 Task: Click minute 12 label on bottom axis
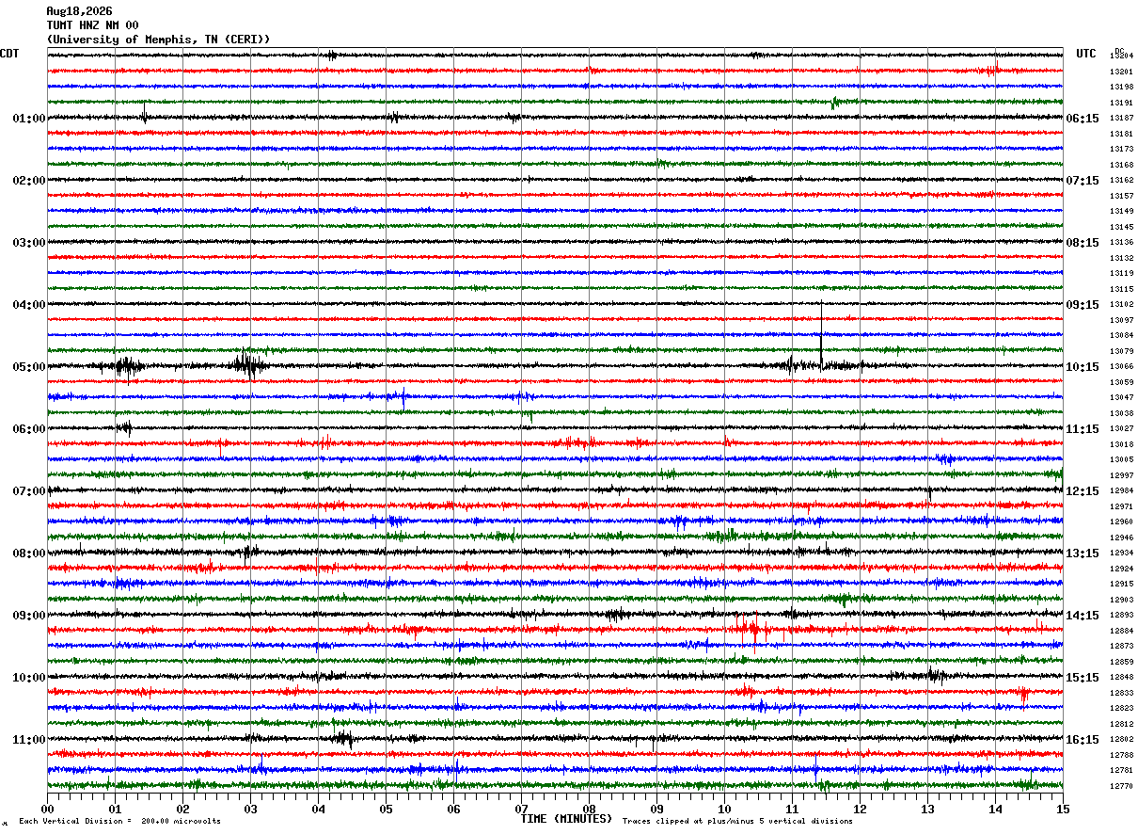(860, 809)
